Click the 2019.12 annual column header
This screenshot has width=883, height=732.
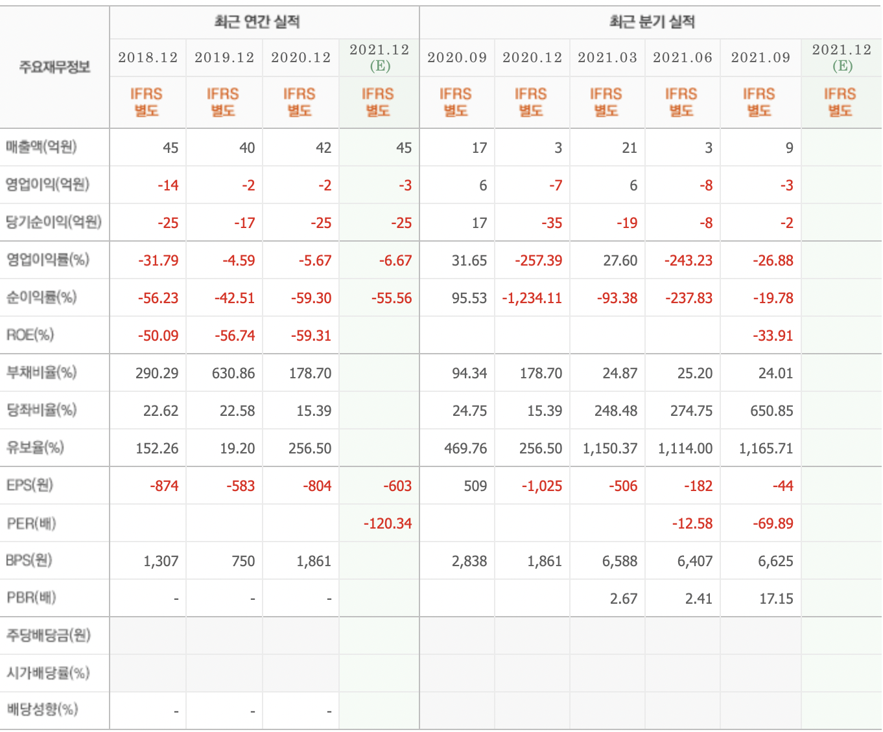point(224,58)
